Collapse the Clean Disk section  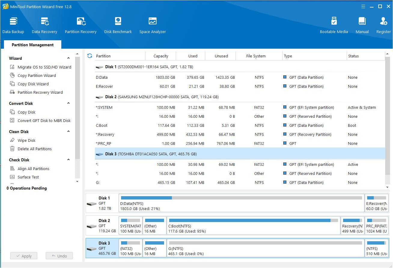coord(69,132)
